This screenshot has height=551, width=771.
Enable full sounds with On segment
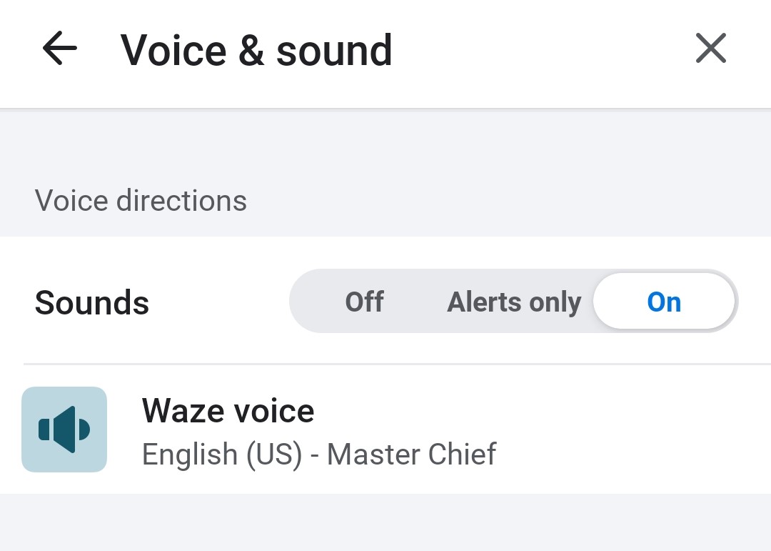(x=664, y=302)
